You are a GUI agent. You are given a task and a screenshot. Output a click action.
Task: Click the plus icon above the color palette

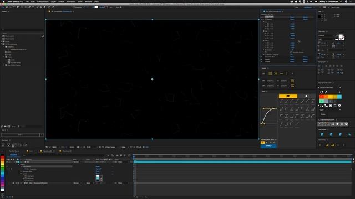click(x=339, y=92)
